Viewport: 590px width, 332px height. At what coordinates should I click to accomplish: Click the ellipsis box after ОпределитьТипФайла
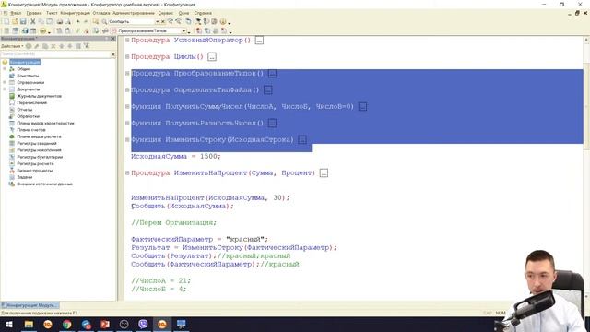pyautogui.click(x=268, y=90)
